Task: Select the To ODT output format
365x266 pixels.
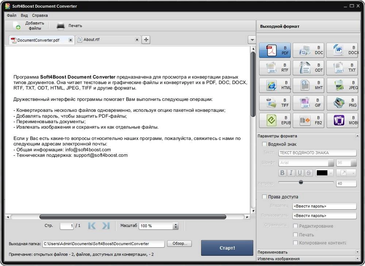Action: (x=308, y=68)
